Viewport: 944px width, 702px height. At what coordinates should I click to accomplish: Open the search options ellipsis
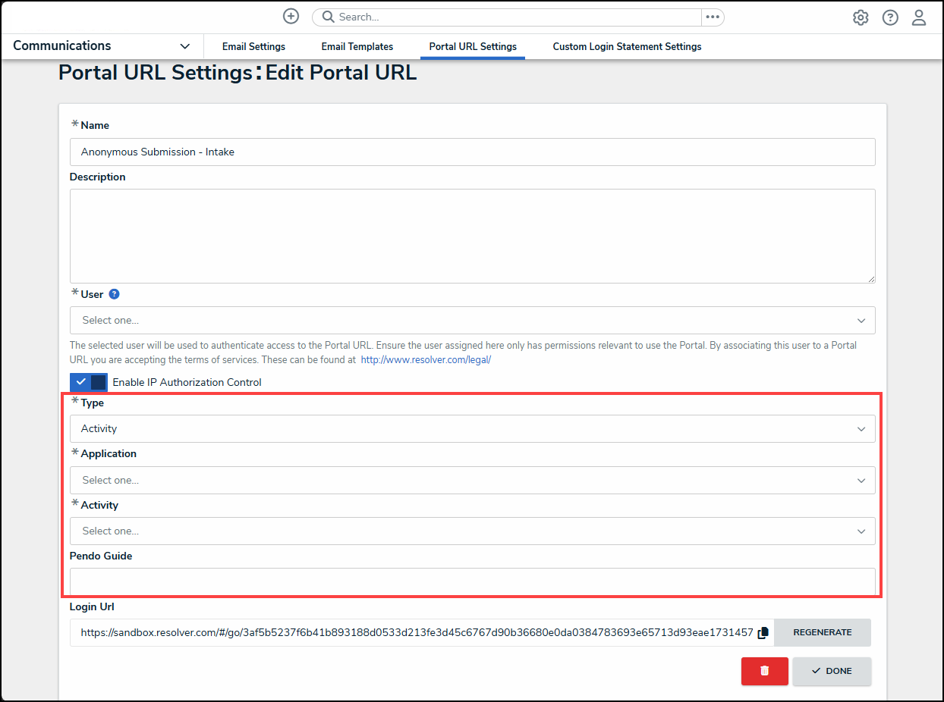713,17
